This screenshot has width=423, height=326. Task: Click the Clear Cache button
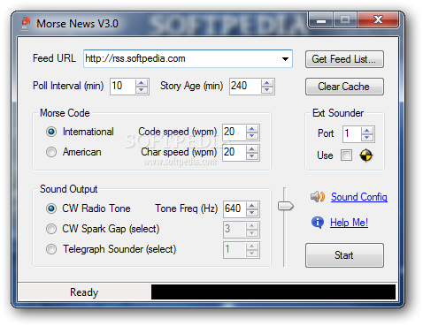tap(344, 87)
